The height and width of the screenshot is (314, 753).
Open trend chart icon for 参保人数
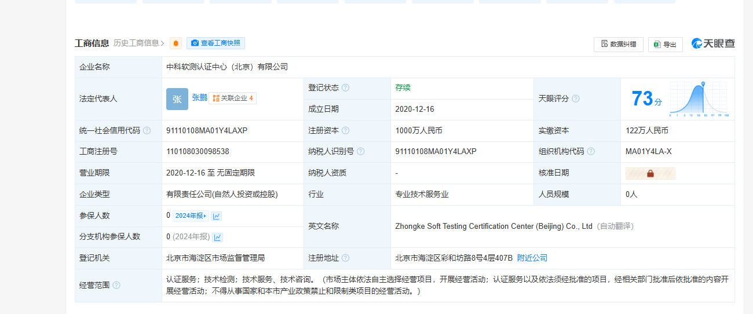(x=217, y=216)
